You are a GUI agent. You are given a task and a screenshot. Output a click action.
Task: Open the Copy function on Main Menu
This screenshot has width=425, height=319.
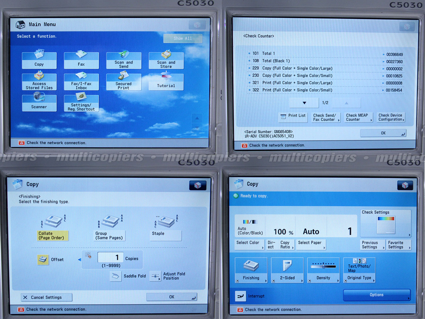(x=39, y=60)
